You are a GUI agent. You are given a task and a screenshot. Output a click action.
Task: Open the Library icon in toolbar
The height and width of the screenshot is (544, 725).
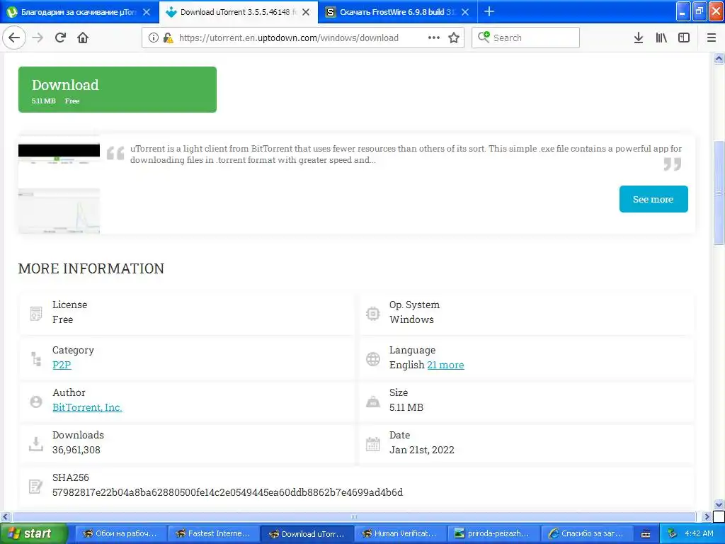(661, 38)
